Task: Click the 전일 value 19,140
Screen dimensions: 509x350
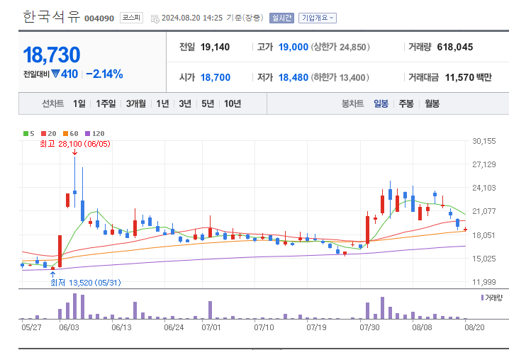Action: 215,47
